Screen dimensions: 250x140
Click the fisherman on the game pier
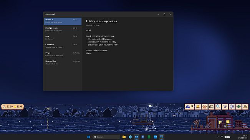click(197, 124)
